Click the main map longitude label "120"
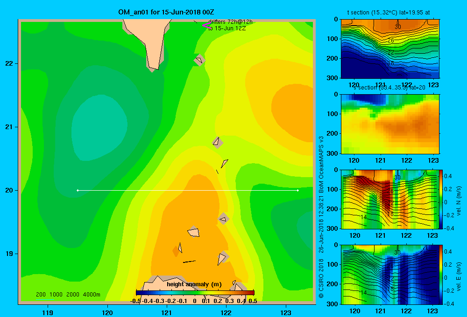The height and width of the screenshot is (317, 467). point(107,312)
